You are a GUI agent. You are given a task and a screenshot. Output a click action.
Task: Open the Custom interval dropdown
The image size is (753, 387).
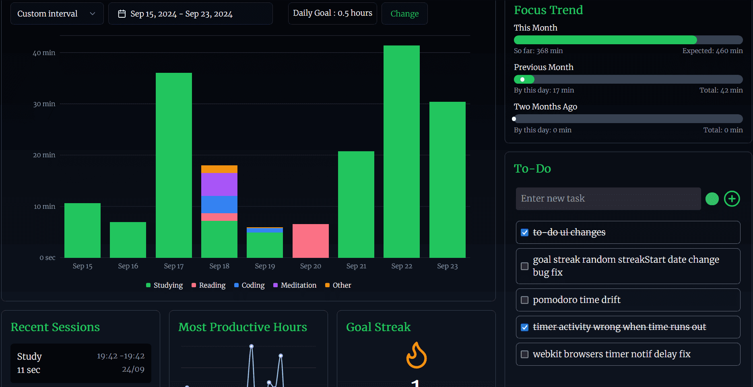[57, 14]
